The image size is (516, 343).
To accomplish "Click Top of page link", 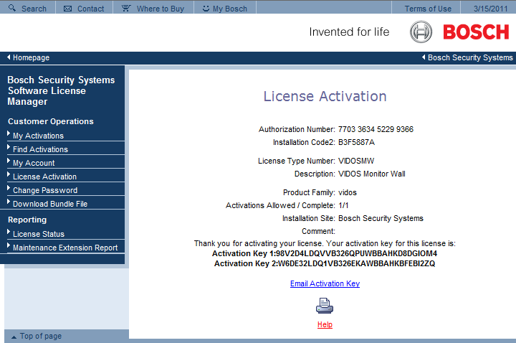I will pos(41,336).
